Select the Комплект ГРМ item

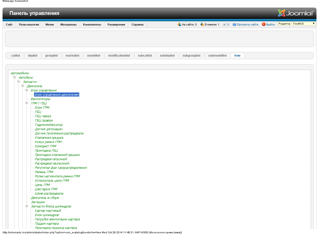[x=45, y=146]
